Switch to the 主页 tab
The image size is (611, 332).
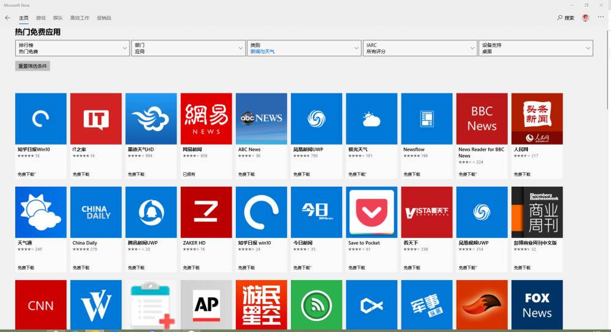[x=24, y=18]
